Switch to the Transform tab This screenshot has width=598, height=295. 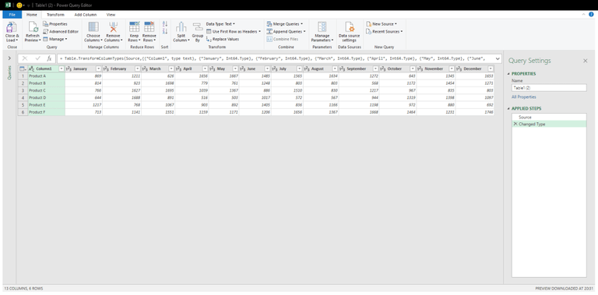tap(56, 15)
